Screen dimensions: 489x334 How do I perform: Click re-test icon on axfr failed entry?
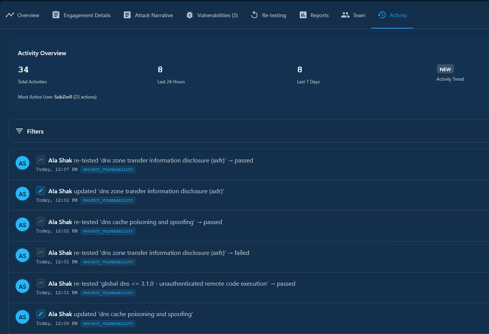(41, 252)
